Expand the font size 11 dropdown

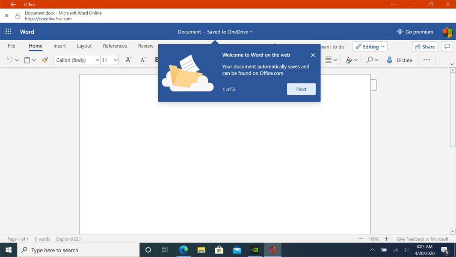[115, 60]
